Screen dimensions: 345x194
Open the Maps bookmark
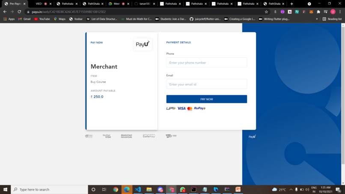[x=59, y=19]
